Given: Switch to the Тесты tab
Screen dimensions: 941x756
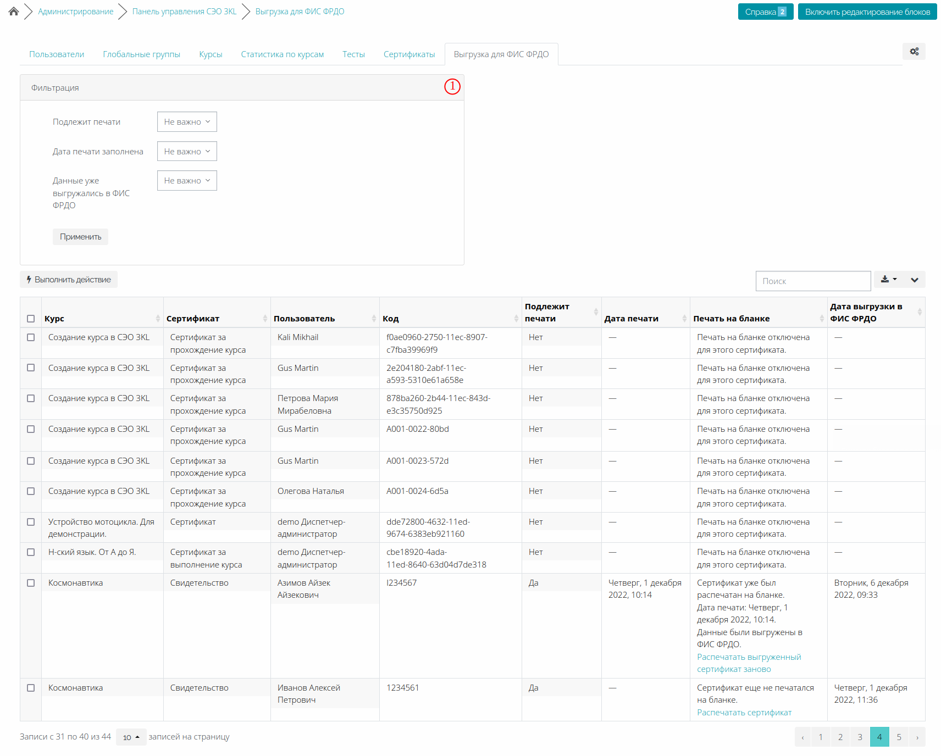Looking at the screenshot, I should [x=353, y=54].
